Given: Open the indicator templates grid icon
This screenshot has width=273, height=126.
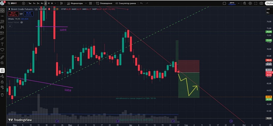Looking at the screenshot, I should 91,3.
